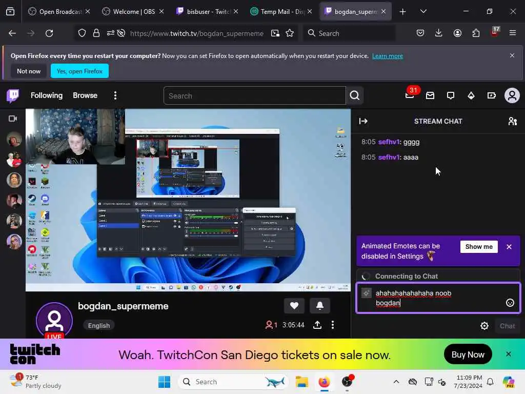
Task: Open the Twitch user profile avatar menu
Action: coord(512,96)
